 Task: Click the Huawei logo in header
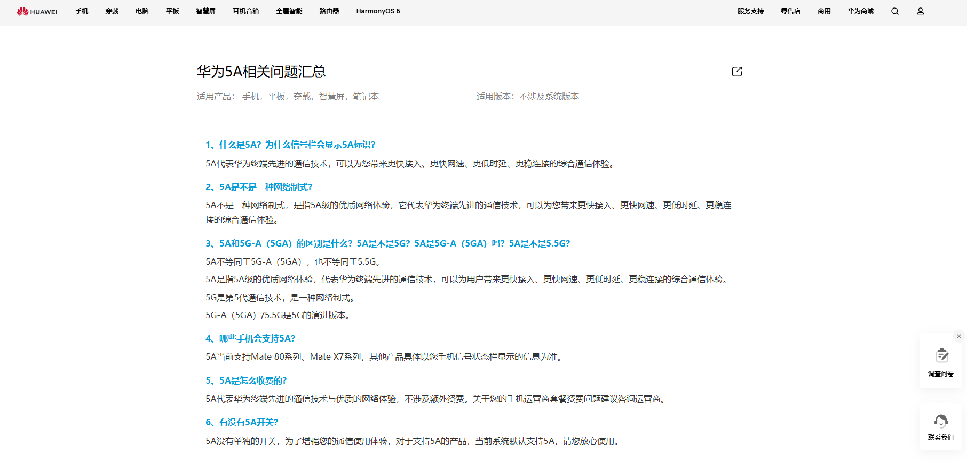[x=37, y=11]
